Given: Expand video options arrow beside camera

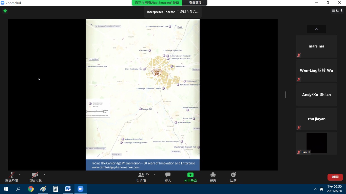Looking at the screenshot, I should (x=45, y=175).
